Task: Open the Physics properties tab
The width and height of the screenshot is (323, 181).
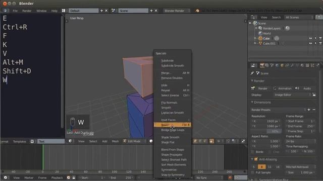Action: coord(317,65)
